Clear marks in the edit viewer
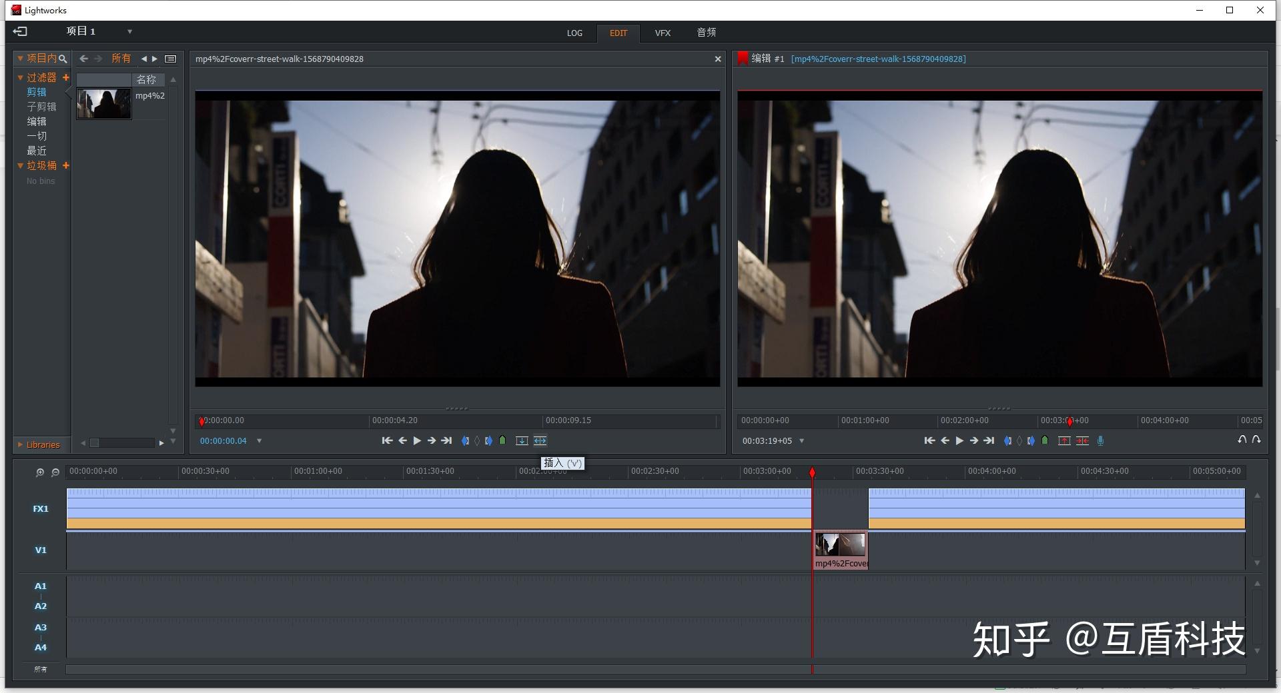Screen dimensions: 1281x693 (x=1019, y=440)
